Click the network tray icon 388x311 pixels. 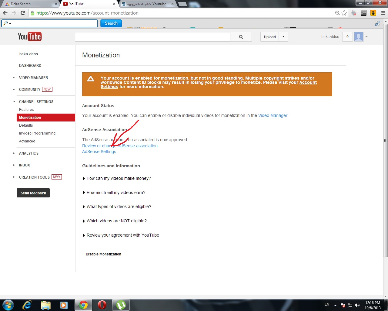pyautogui.click(x=350, y=305)
